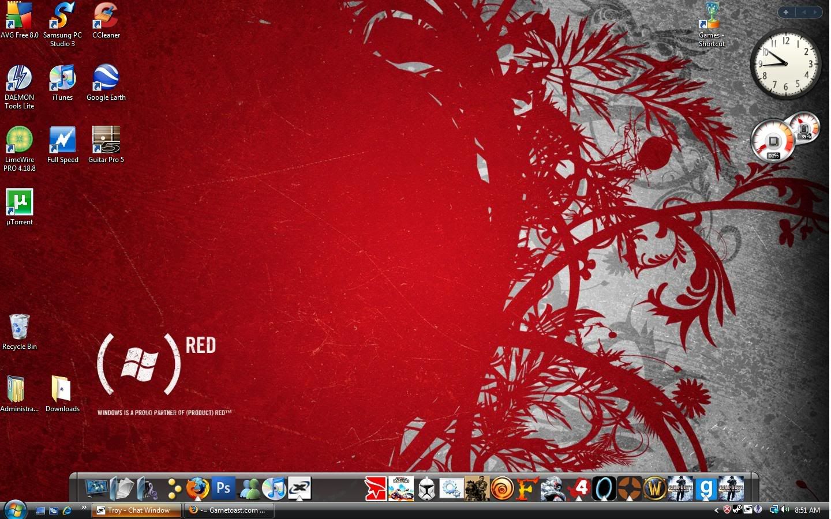This screenshot has width=831, height=519.
Task: Open the documents folder in the dock
Action: [x=122, y=488]
